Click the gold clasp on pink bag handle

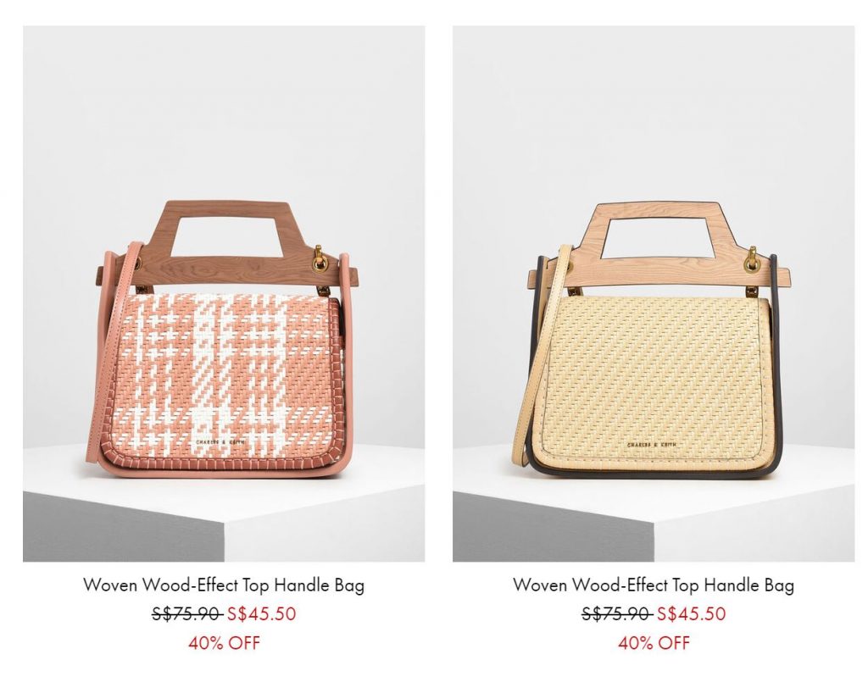pos(319,258)
